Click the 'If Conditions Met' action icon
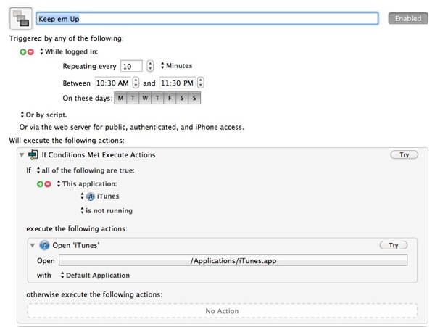The width and height of the screenshot is (435, 327). 33,154
